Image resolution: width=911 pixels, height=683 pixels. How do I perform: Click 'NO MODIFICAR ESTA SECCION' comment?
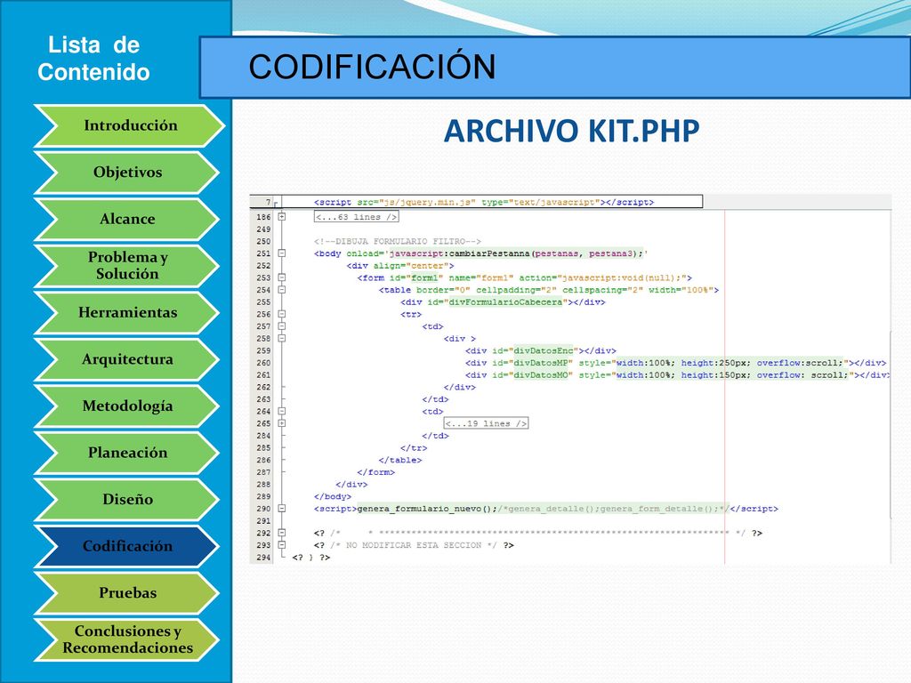tap(414, 545)
